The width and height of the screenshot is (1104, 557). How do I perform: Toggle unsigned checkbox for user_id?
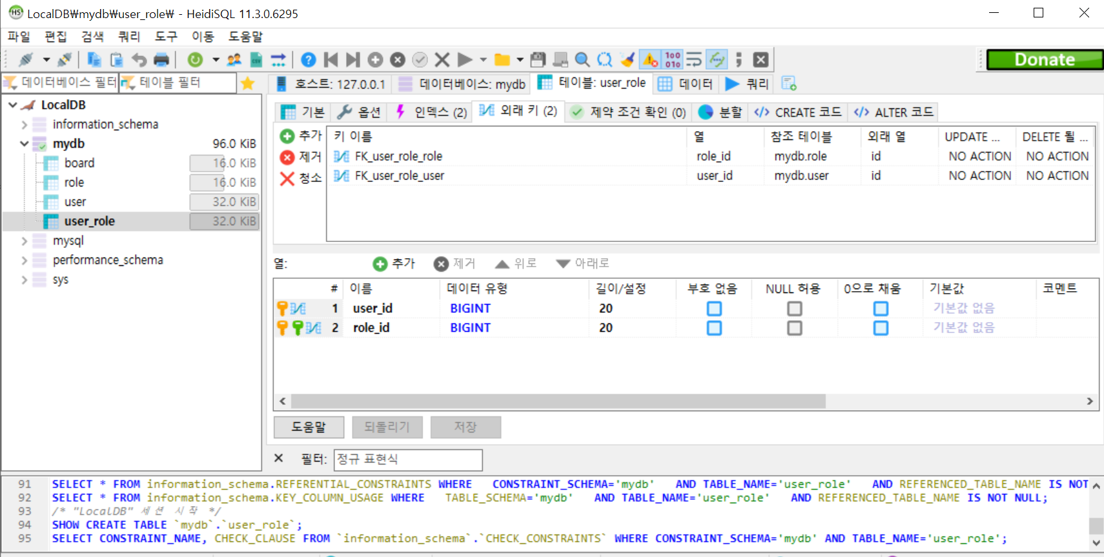tap(714, 309)
